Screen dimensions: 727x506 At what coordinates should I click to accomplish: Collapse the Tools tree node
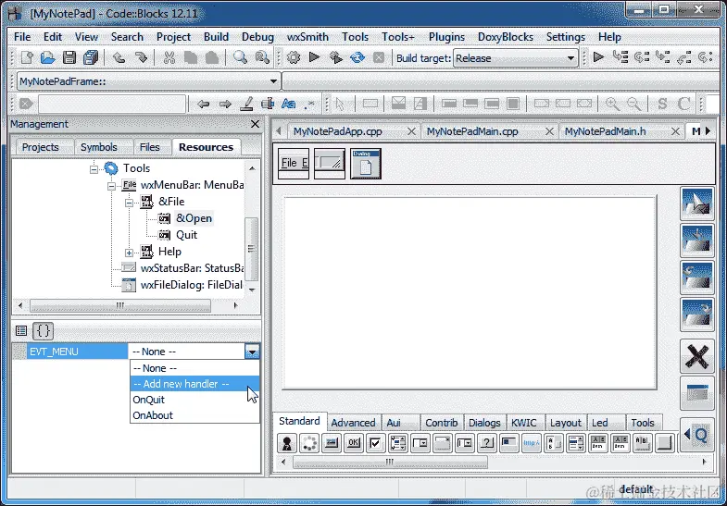[x=94, y=169]
